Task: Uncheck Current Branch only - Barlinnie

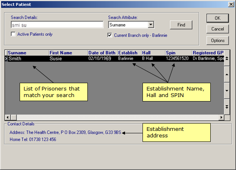Action: tap(110, 35)
